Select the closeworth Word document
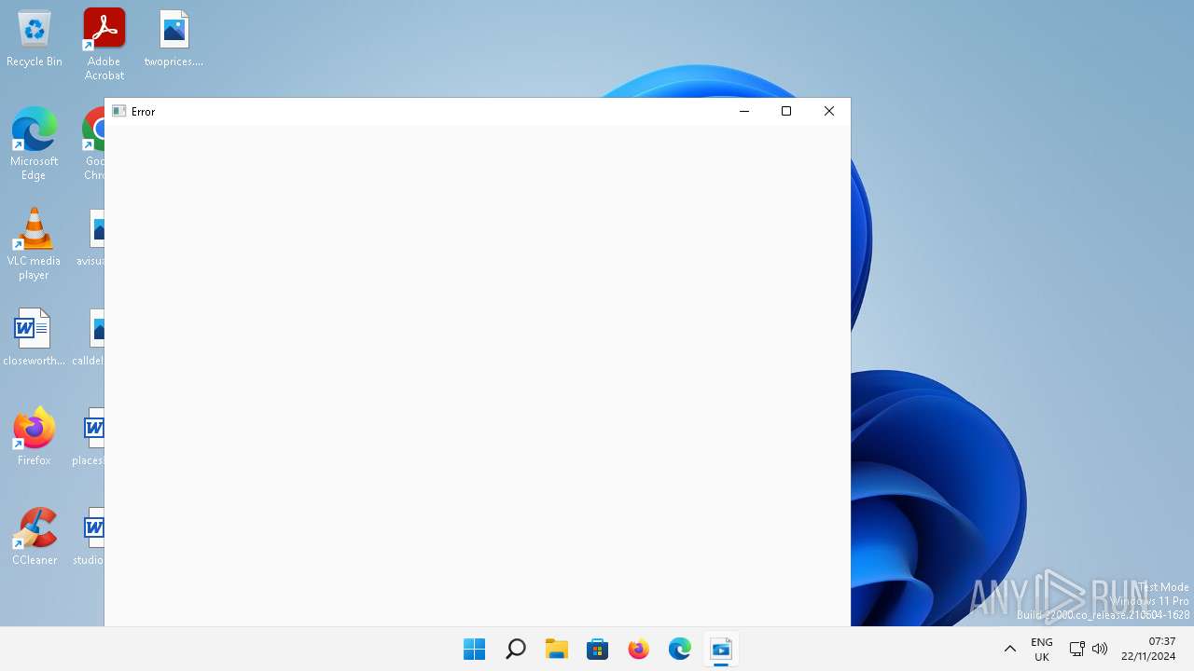The image size is (1194, 671). click(x=34, y=337)
